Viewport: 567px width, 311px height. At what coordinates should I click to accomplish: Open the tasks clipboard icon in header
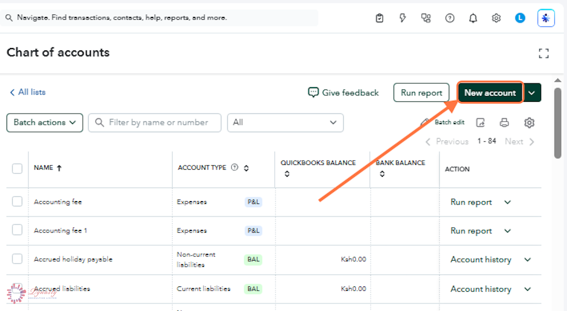coord(379,18)
